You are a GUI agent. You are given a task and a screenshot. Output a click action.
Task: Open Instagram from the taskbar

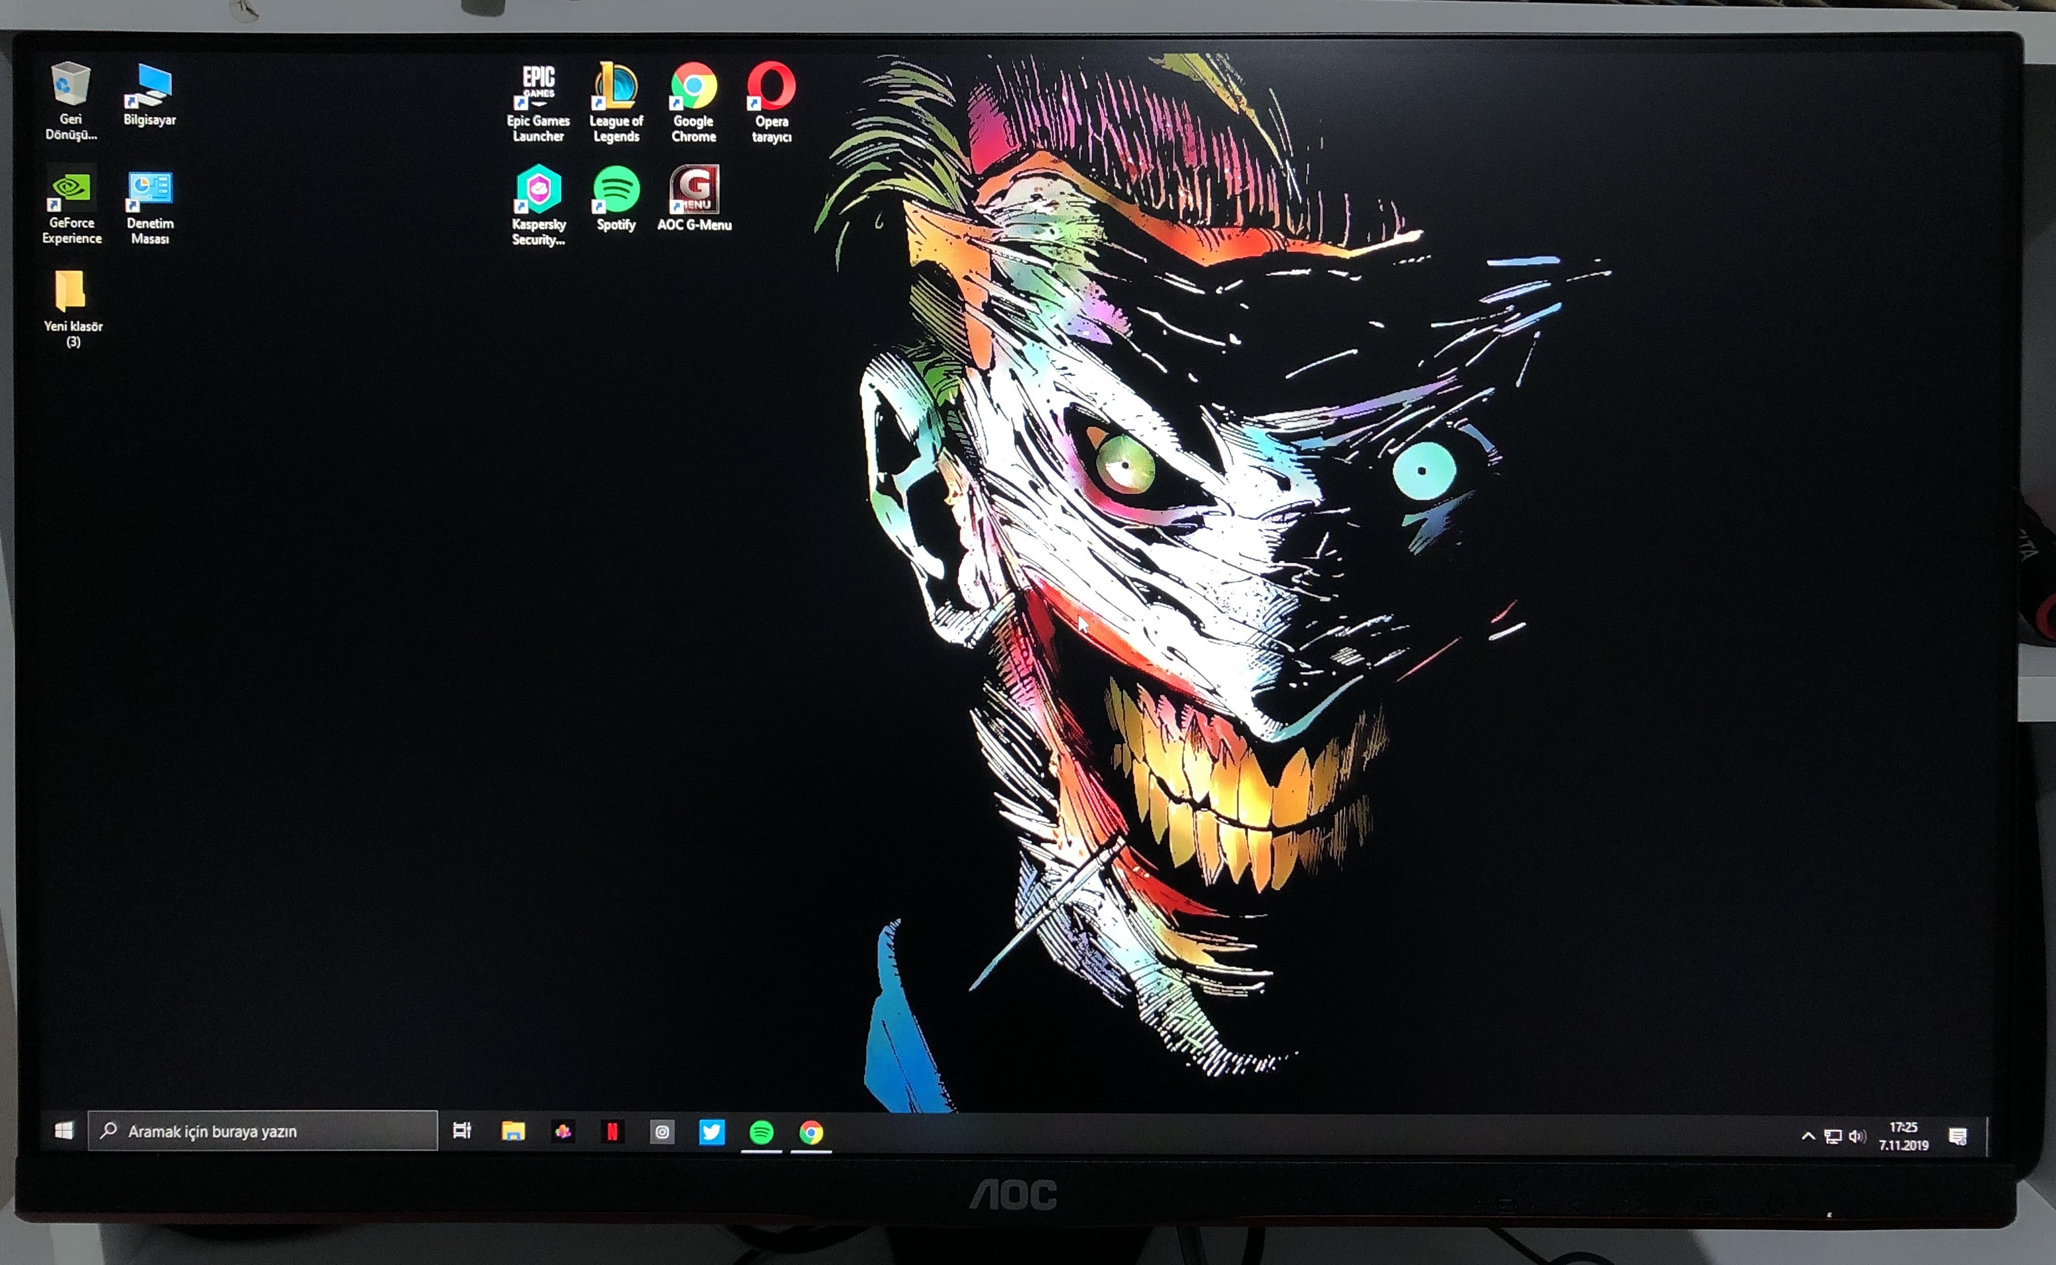[x=662, y=1132]
